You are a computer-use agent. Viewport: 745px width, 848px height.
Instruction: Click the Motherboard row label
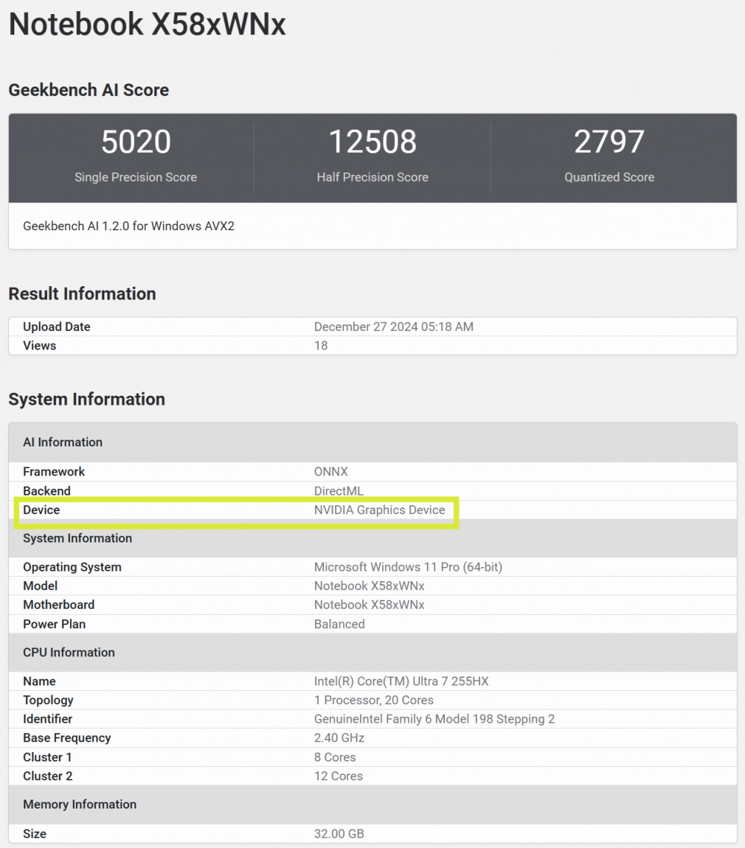coord(58,604)
